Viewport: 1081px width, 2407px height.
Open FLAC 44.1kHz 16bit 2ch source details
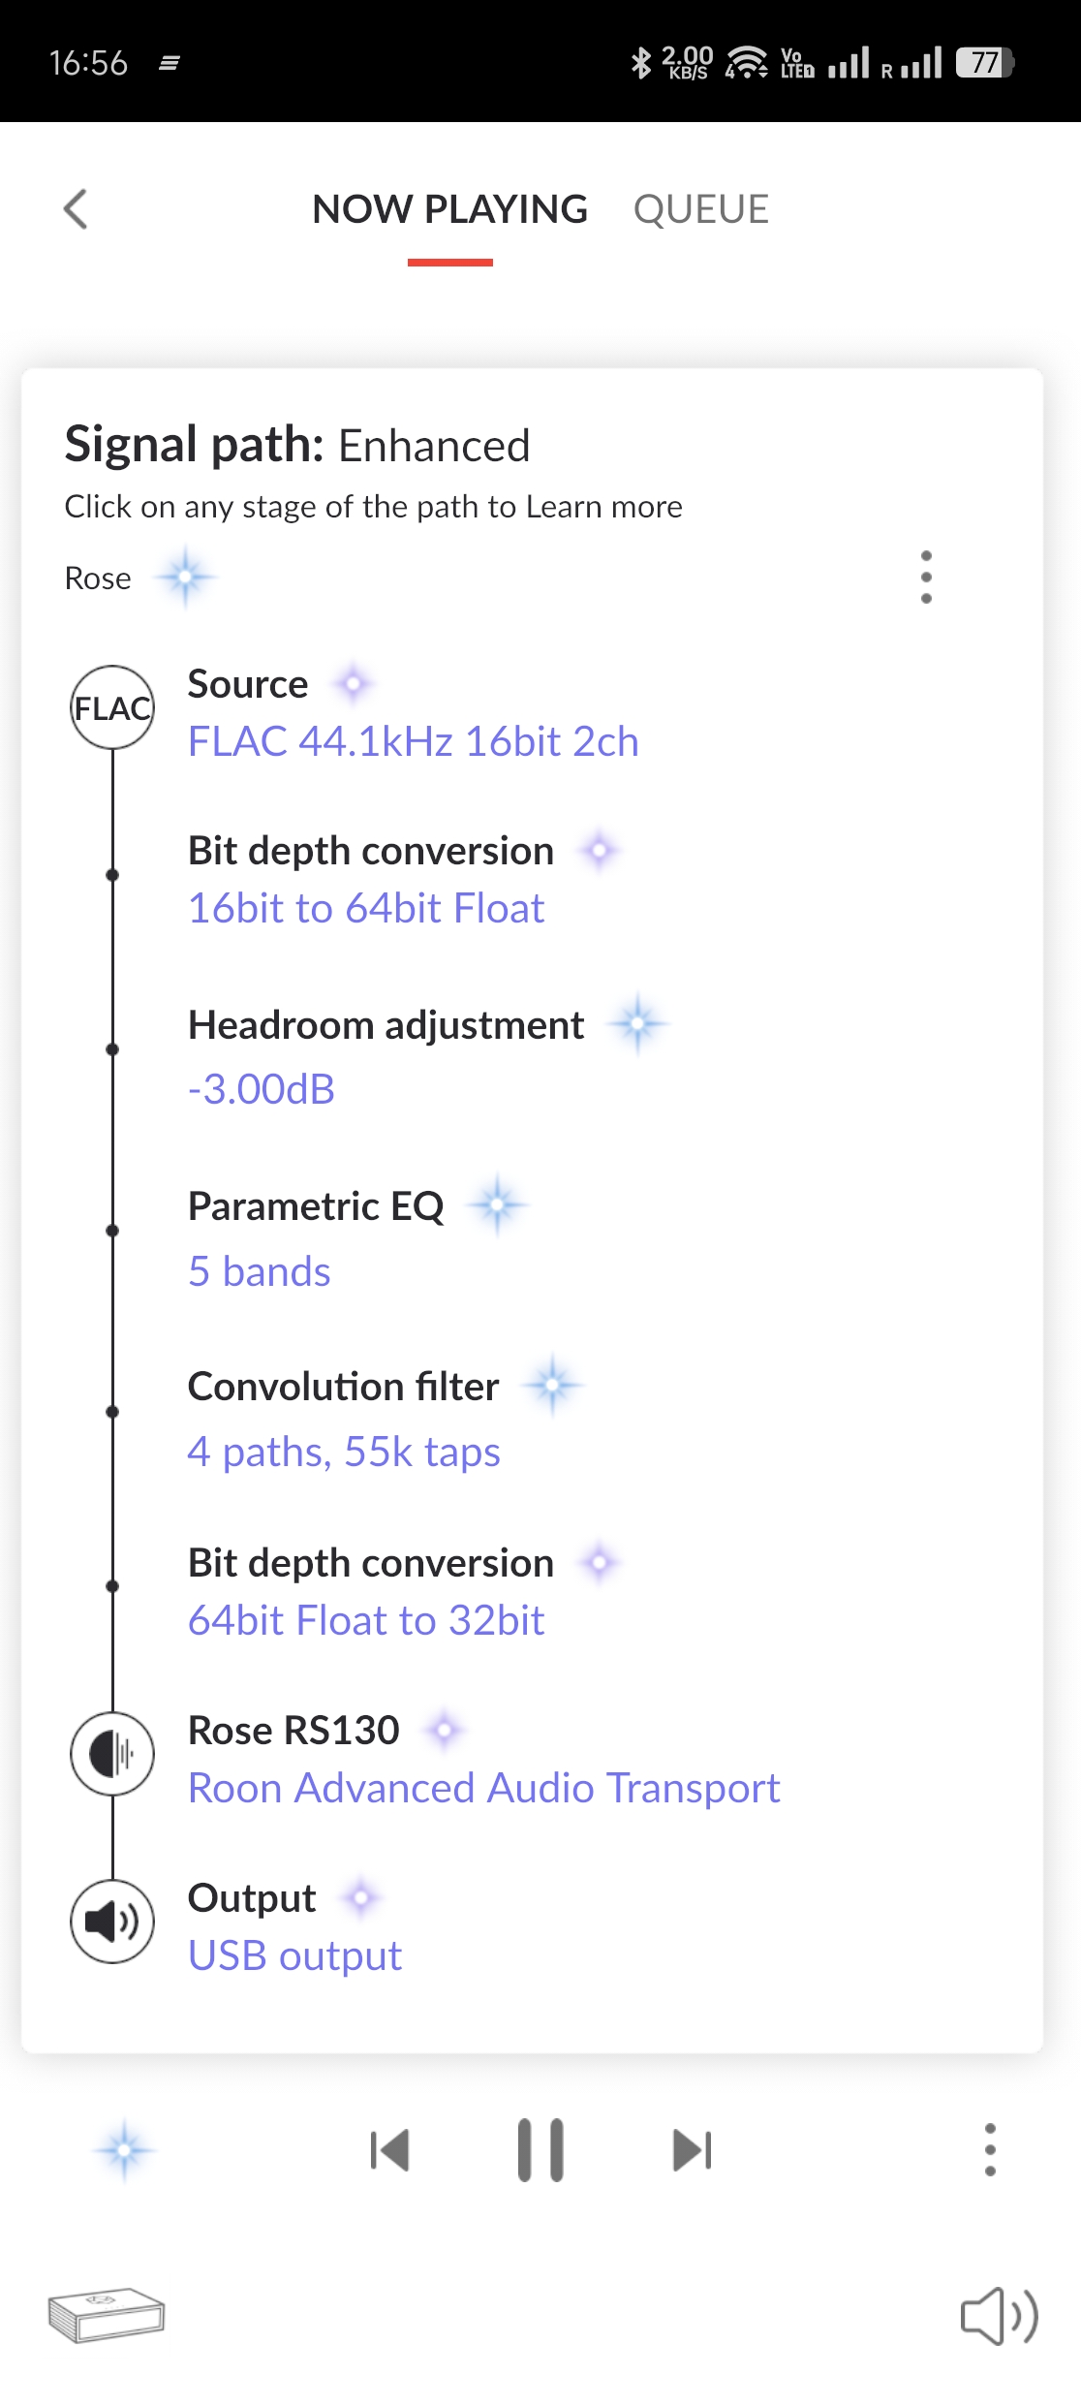[413, 741]
